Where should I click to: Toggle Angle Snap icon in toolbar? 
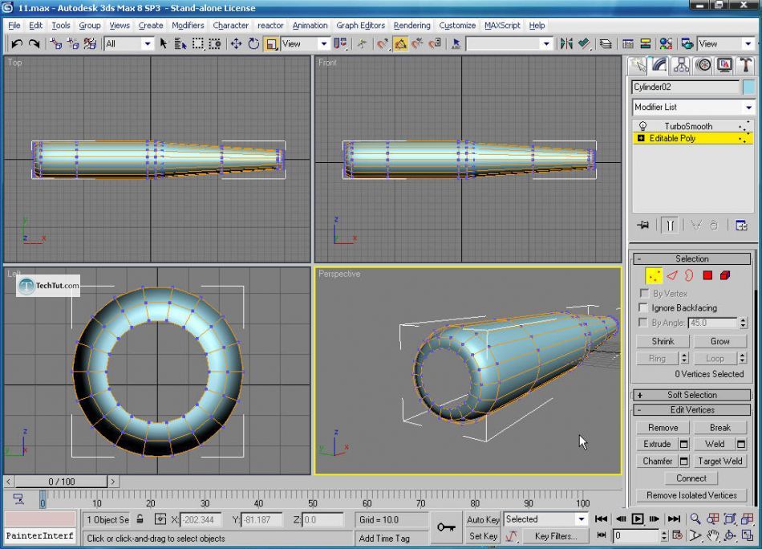(400, 44)
